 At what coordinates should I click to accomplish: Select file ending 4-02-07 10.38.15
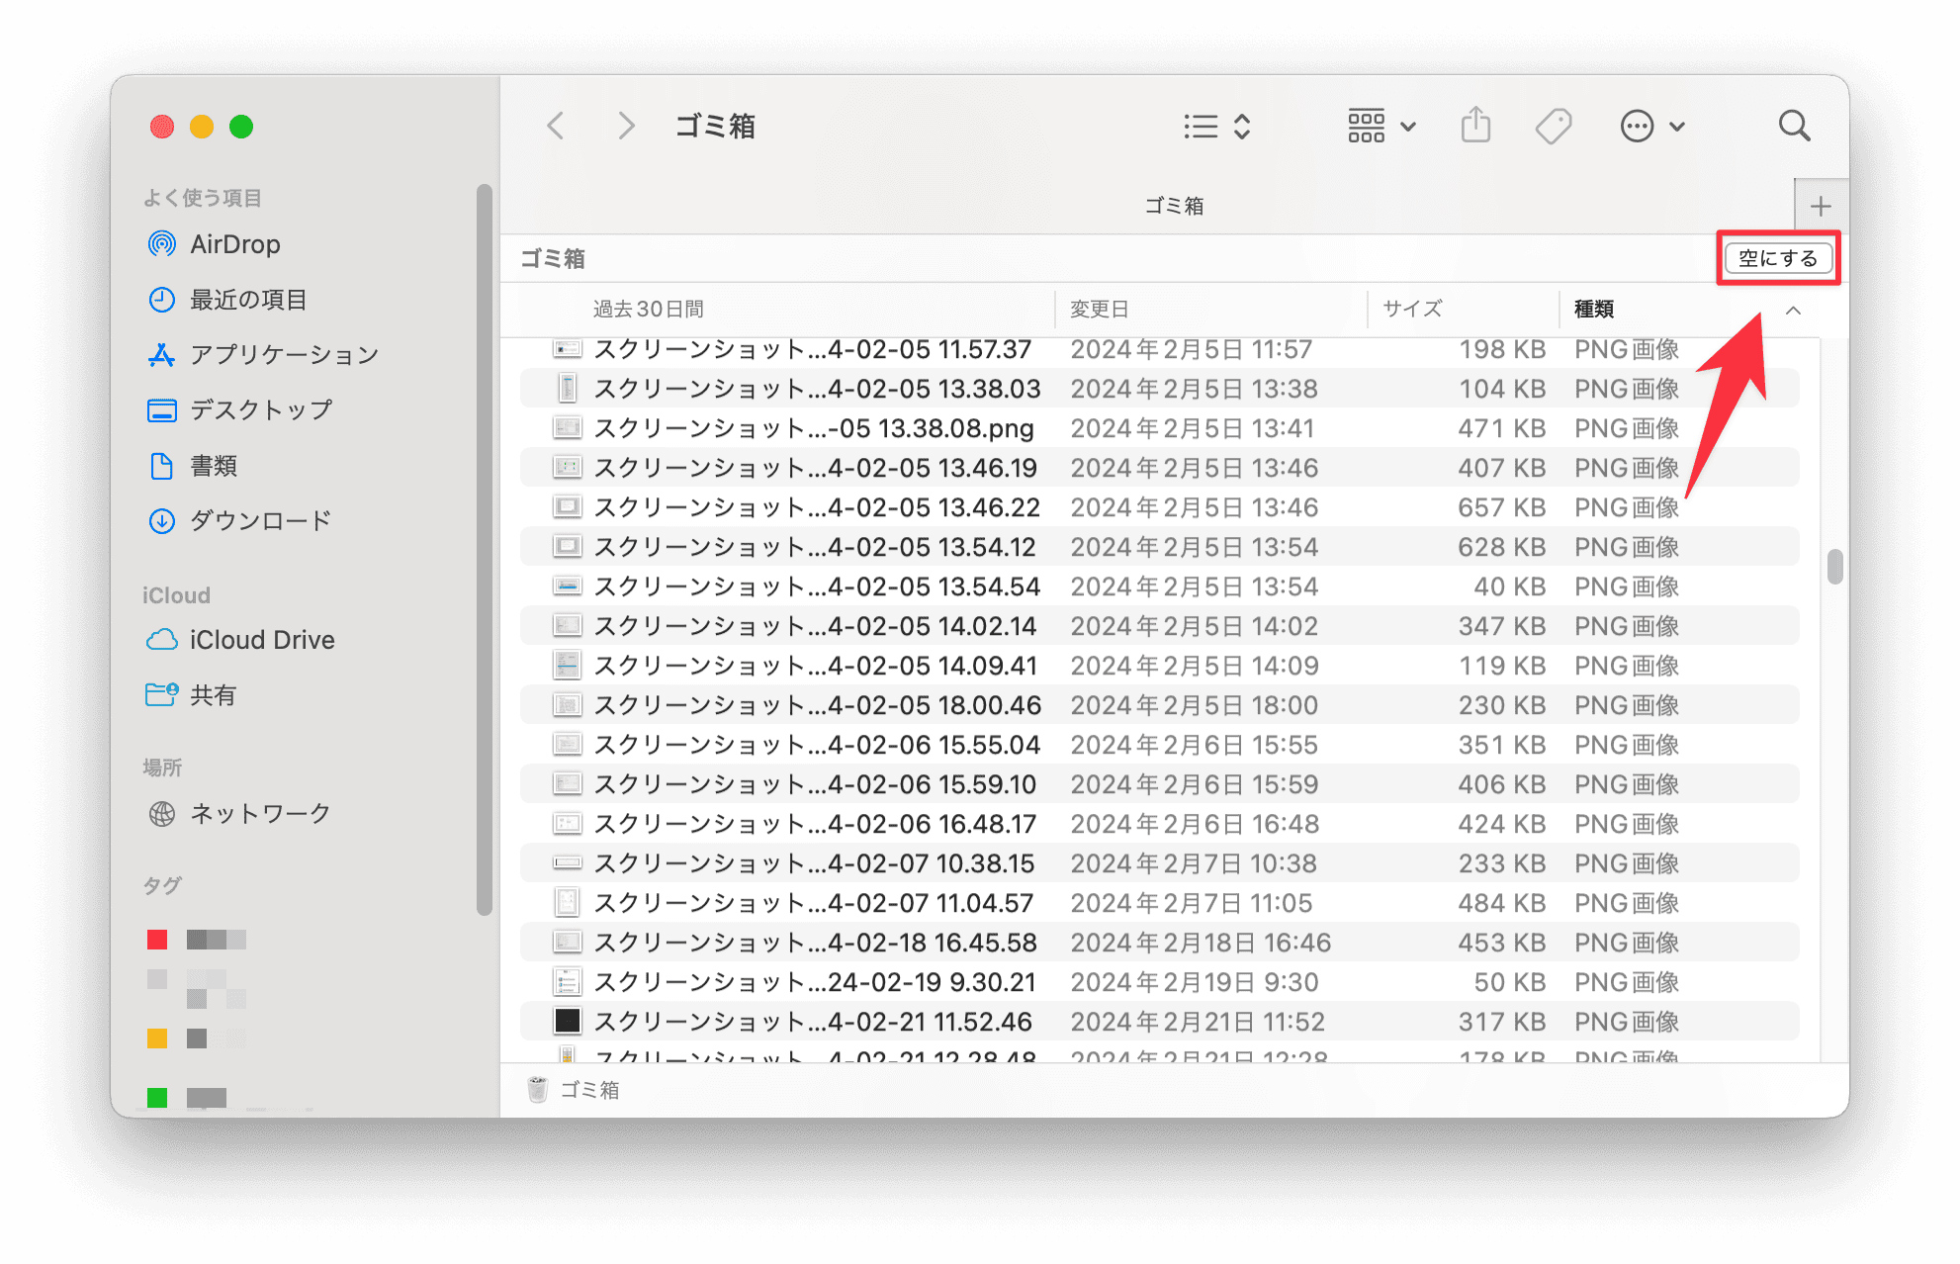[x=1159, y=863]
